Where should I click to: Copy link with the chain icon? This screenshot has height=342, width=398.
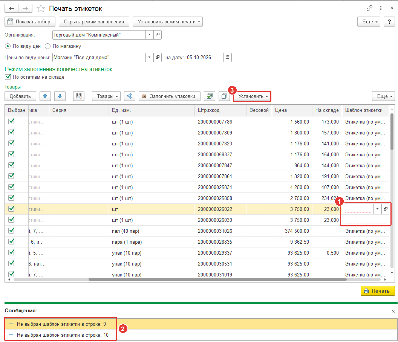(x=369, y=8)
